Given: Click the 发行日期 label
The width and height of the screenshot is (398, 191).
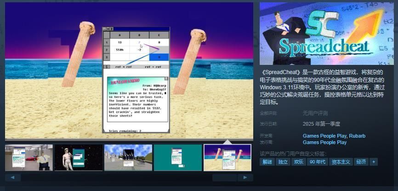Looking at the screenshot, I should click(x=268, y=124).
